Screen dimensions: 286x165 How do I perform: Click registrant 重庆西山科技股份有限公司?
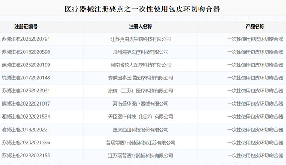click(x=141, y=130)
